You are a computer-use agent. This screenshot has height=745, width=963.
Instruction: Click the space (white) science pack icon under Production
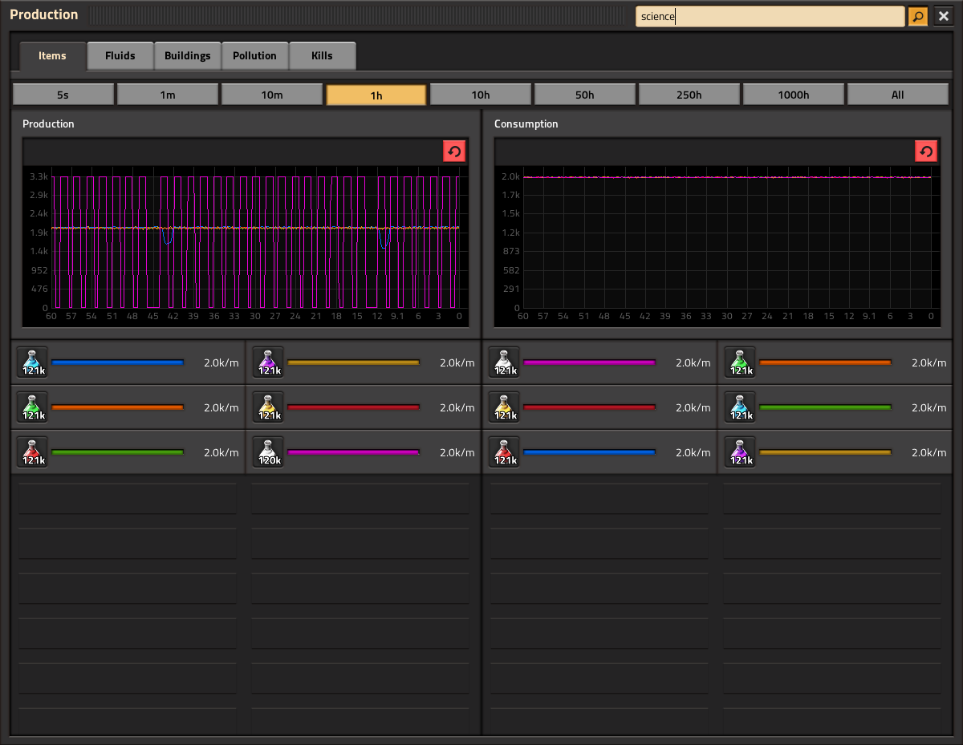(x=269, y=452)
